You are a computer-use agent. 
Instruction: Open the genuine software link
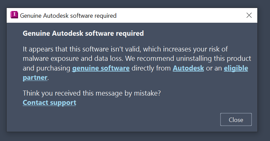point(101,68)
